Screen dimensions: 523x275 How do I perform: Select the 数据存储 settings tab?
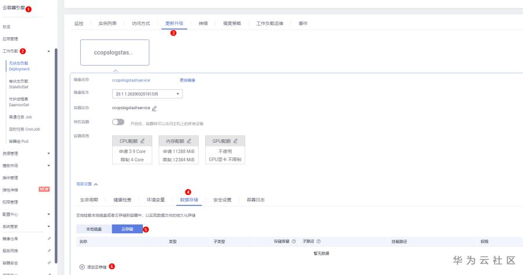(189, 200)
